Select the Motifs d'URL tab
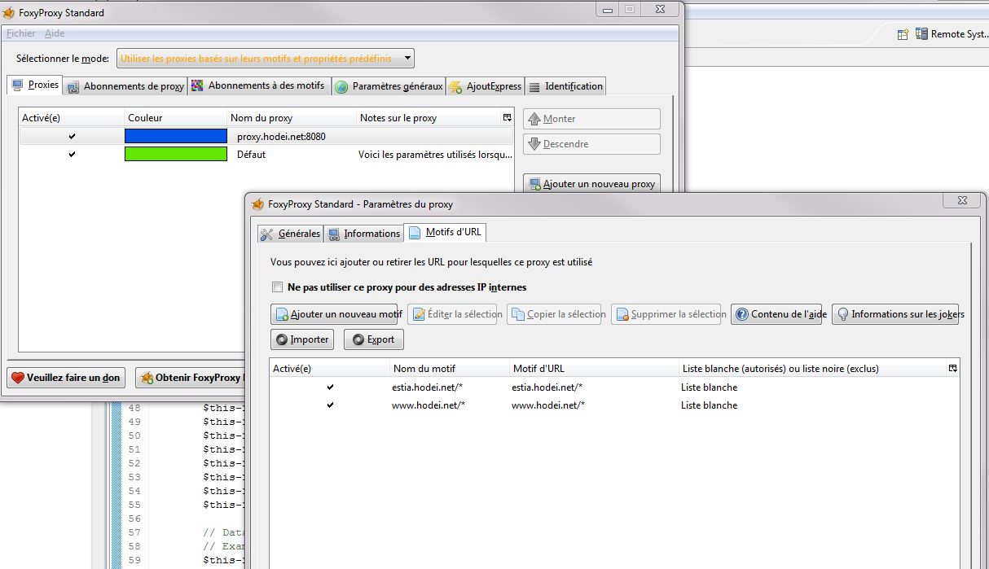Viewport: 989px width, 569px height. (x=445, y=232)
